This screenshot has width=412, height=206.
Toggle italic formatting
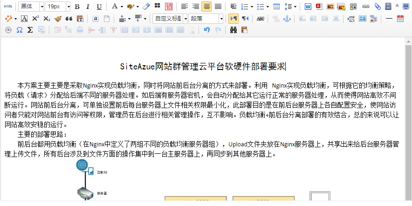[88, 7]
